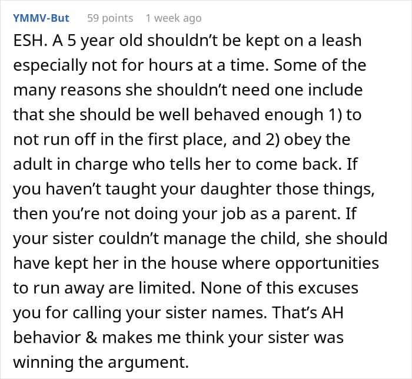Click the 1 week ago timestamp
Screen dimensions: 412x379
pos(174,18)
